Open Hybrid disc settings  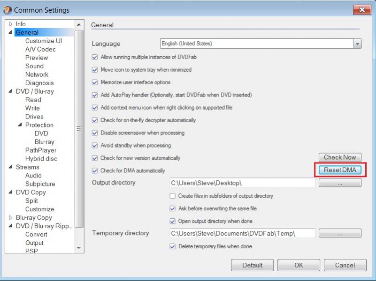coord(41,159)
